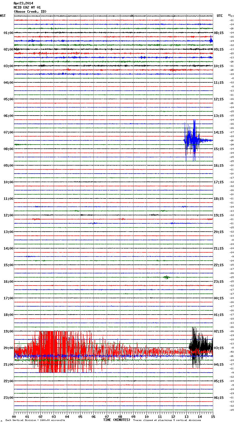Click the 07:00 MST time label
The image size is (235, 424).
pyautogui.click(x=9, y=132)
